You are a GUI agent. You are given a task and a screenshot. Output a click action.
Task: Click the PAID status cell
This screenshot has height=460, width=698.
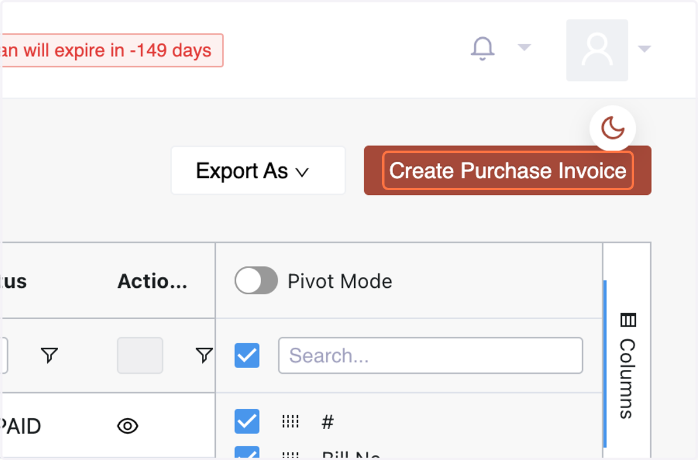pos(21,426)
